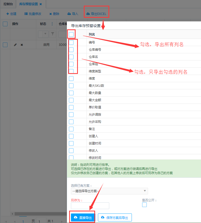Close the 库存预警设置 tab

coord(41,4)
